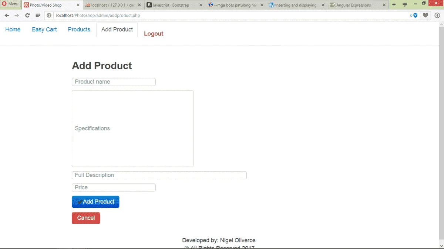
Task: Open the tab menu icon beside plus
Action: click(x=405, y=5)
